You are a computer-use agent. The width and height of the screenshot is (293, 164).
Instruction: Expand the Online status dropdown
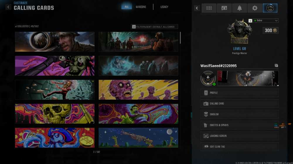(x=266, y=21)
